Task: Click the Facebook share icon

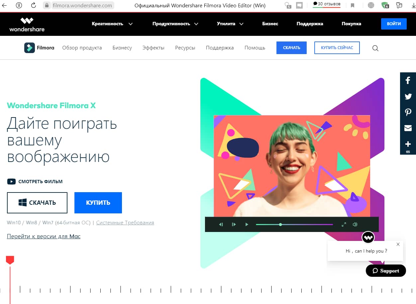Action: pos(408,80)
